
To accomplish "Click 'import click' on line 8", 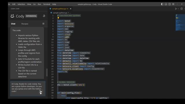I will 64,34.
